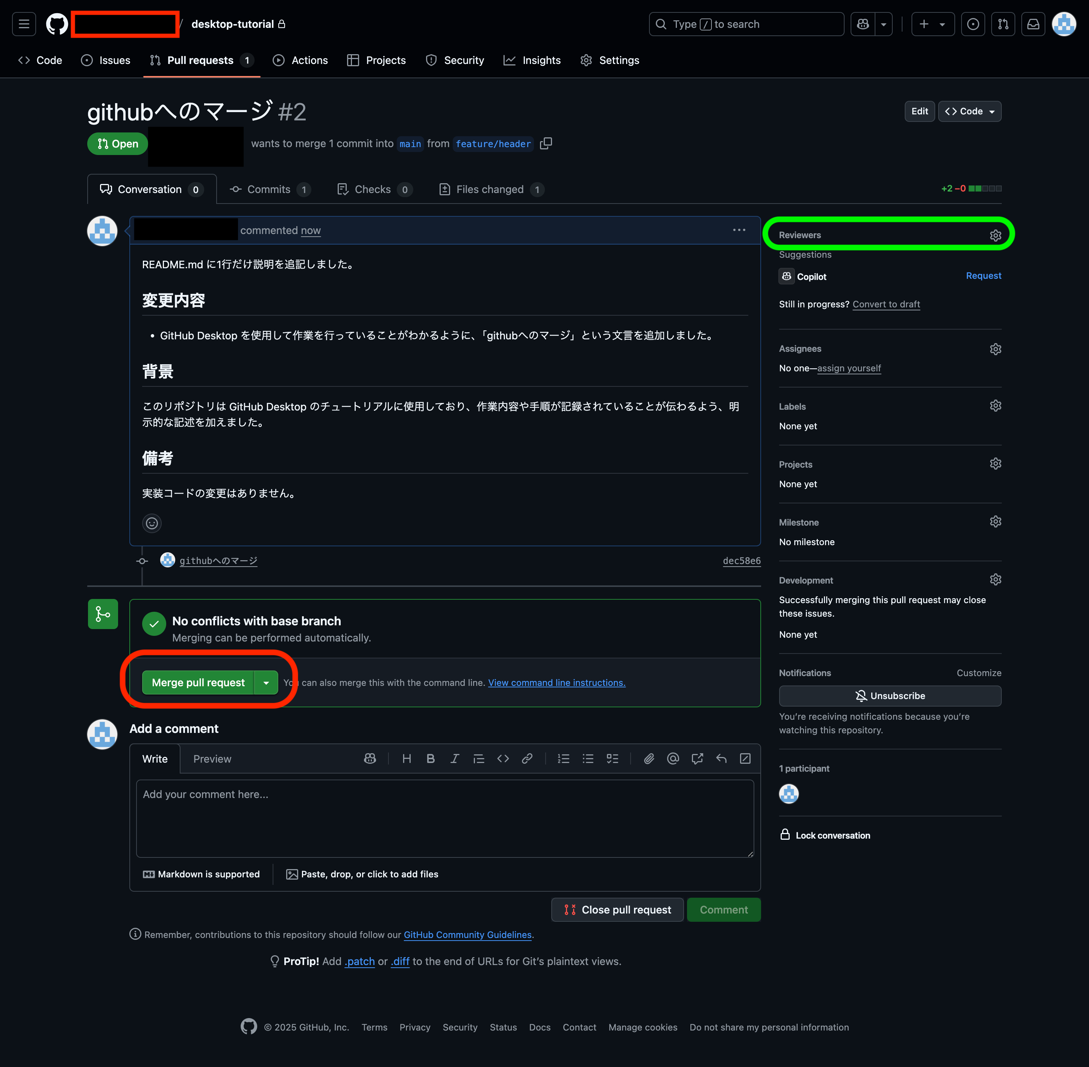1089x1067 pixels.
Task: Click the main base branch label
Action: click(410, 144)
